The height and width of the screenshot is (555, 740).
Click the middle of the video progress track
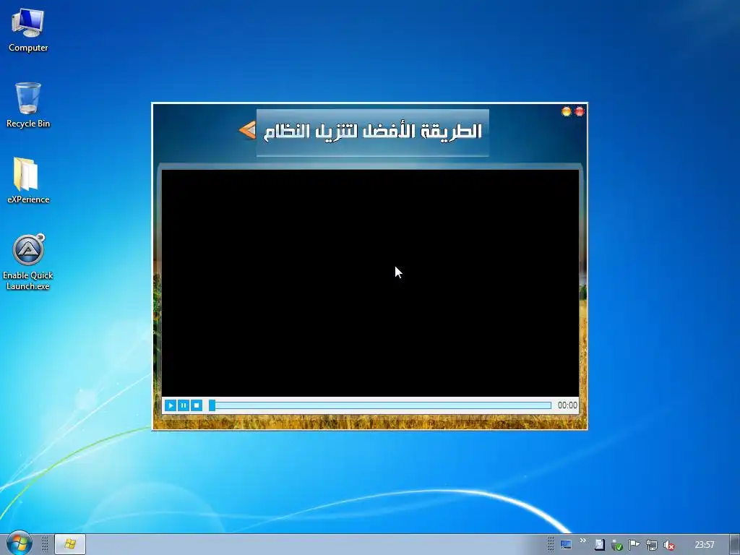coord(380,405)
